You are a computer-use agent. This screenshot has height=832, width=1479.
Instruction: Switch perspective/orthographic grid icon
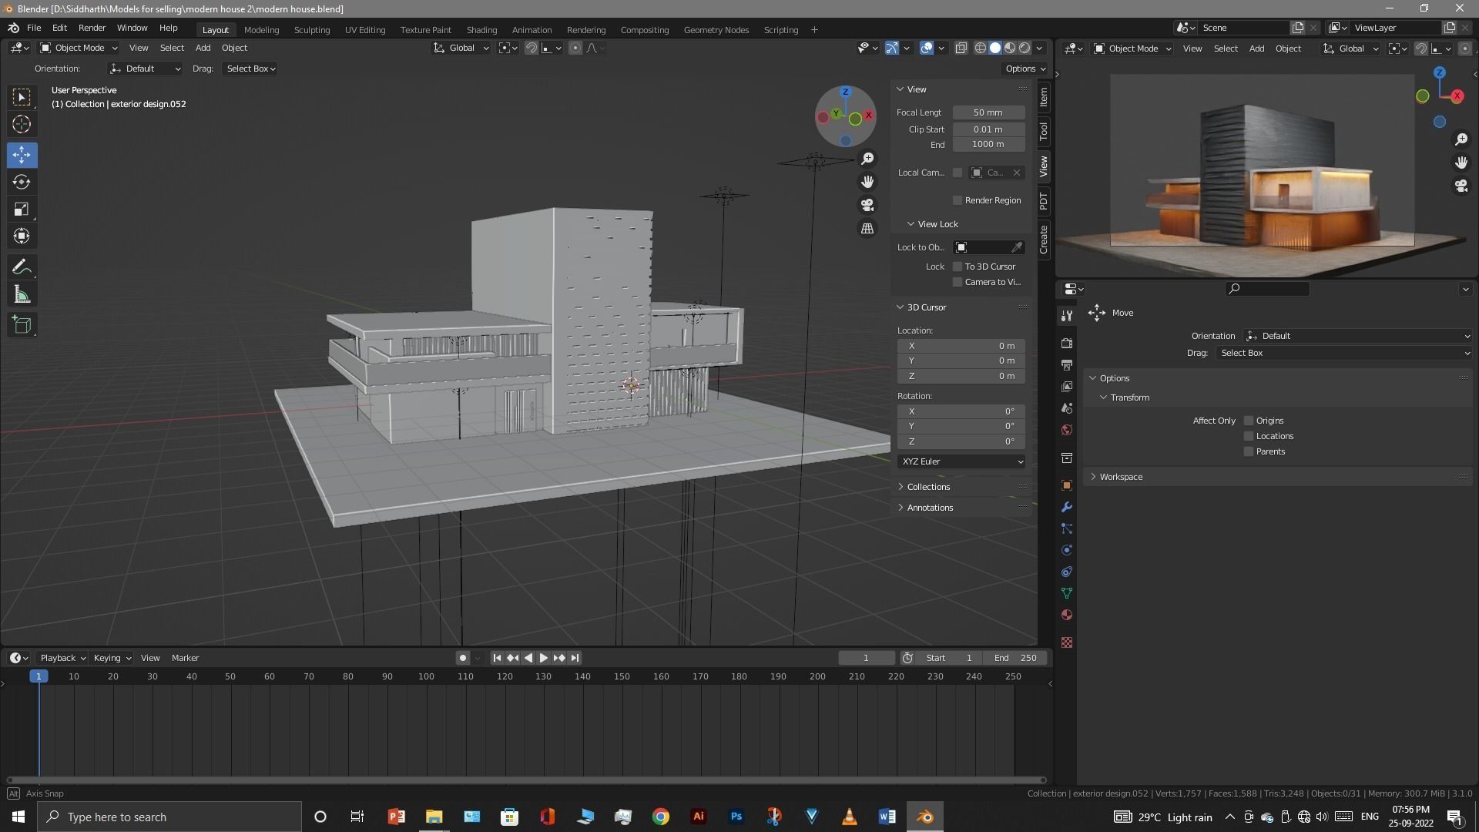867,228
